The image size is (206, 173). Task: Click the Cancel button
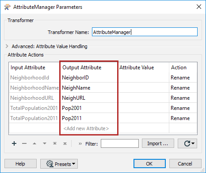(x=185, y=164)
